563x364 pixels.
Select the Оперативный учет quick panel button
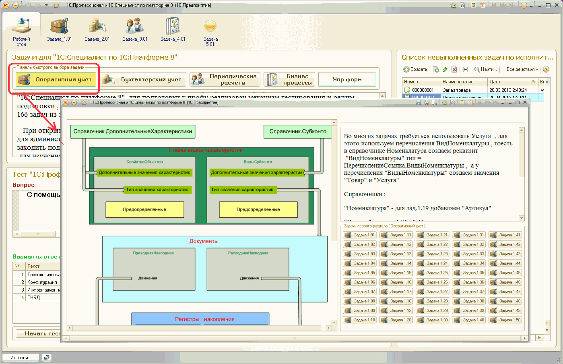pyautogui.click(x=56, y=79)
